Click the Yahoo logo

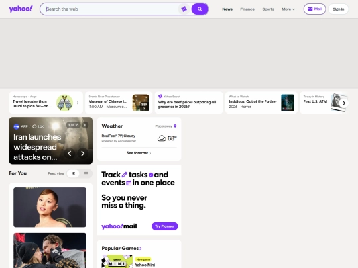pyautogui.click(x=21, y=9)
